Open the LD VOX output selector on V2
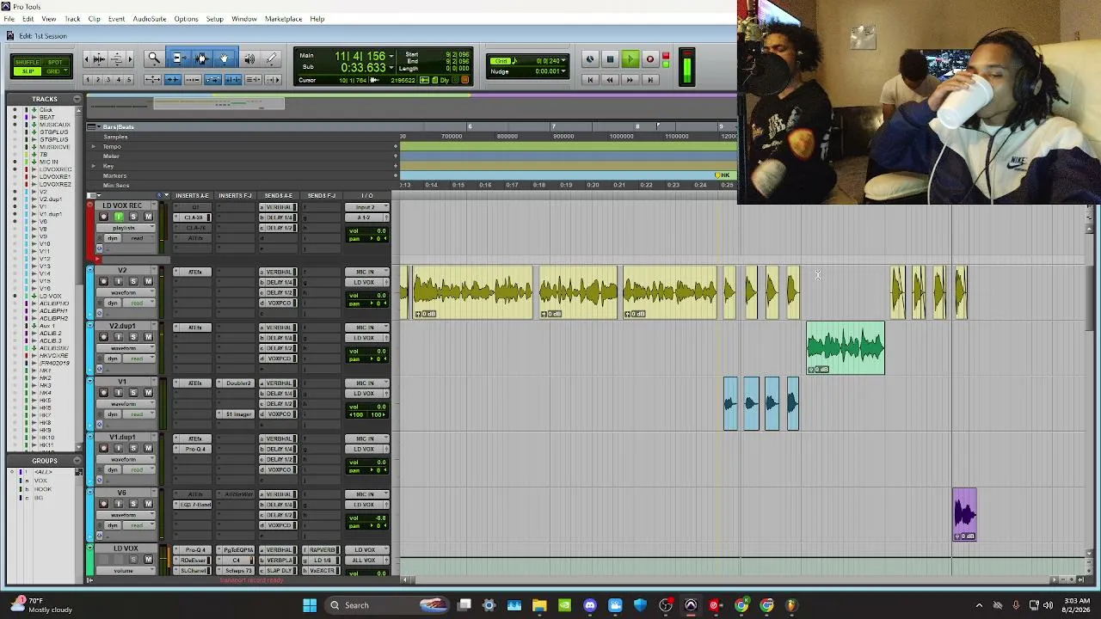The image size is (1101, 619). pos(366,283)
